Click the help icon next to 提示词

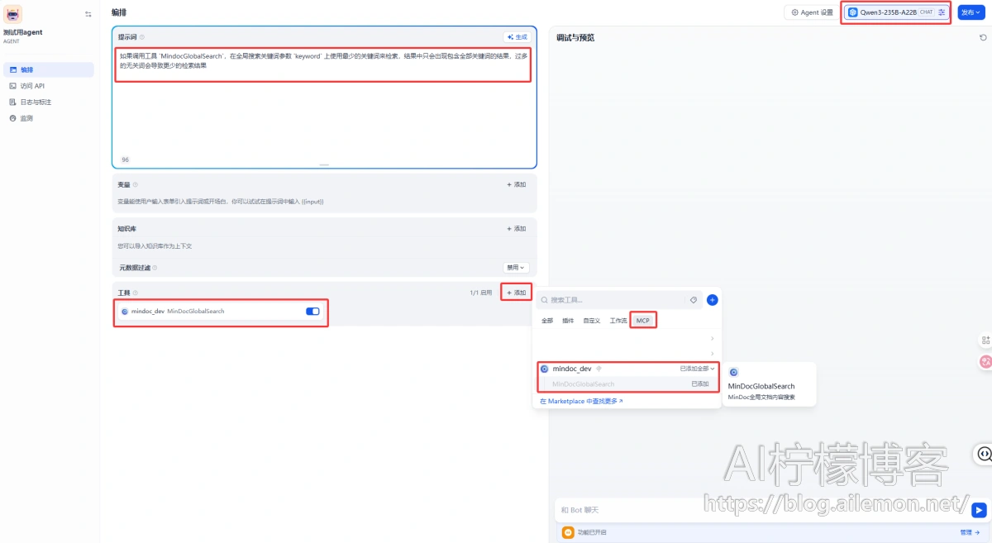pyautogui.click(x=142, y=37)
